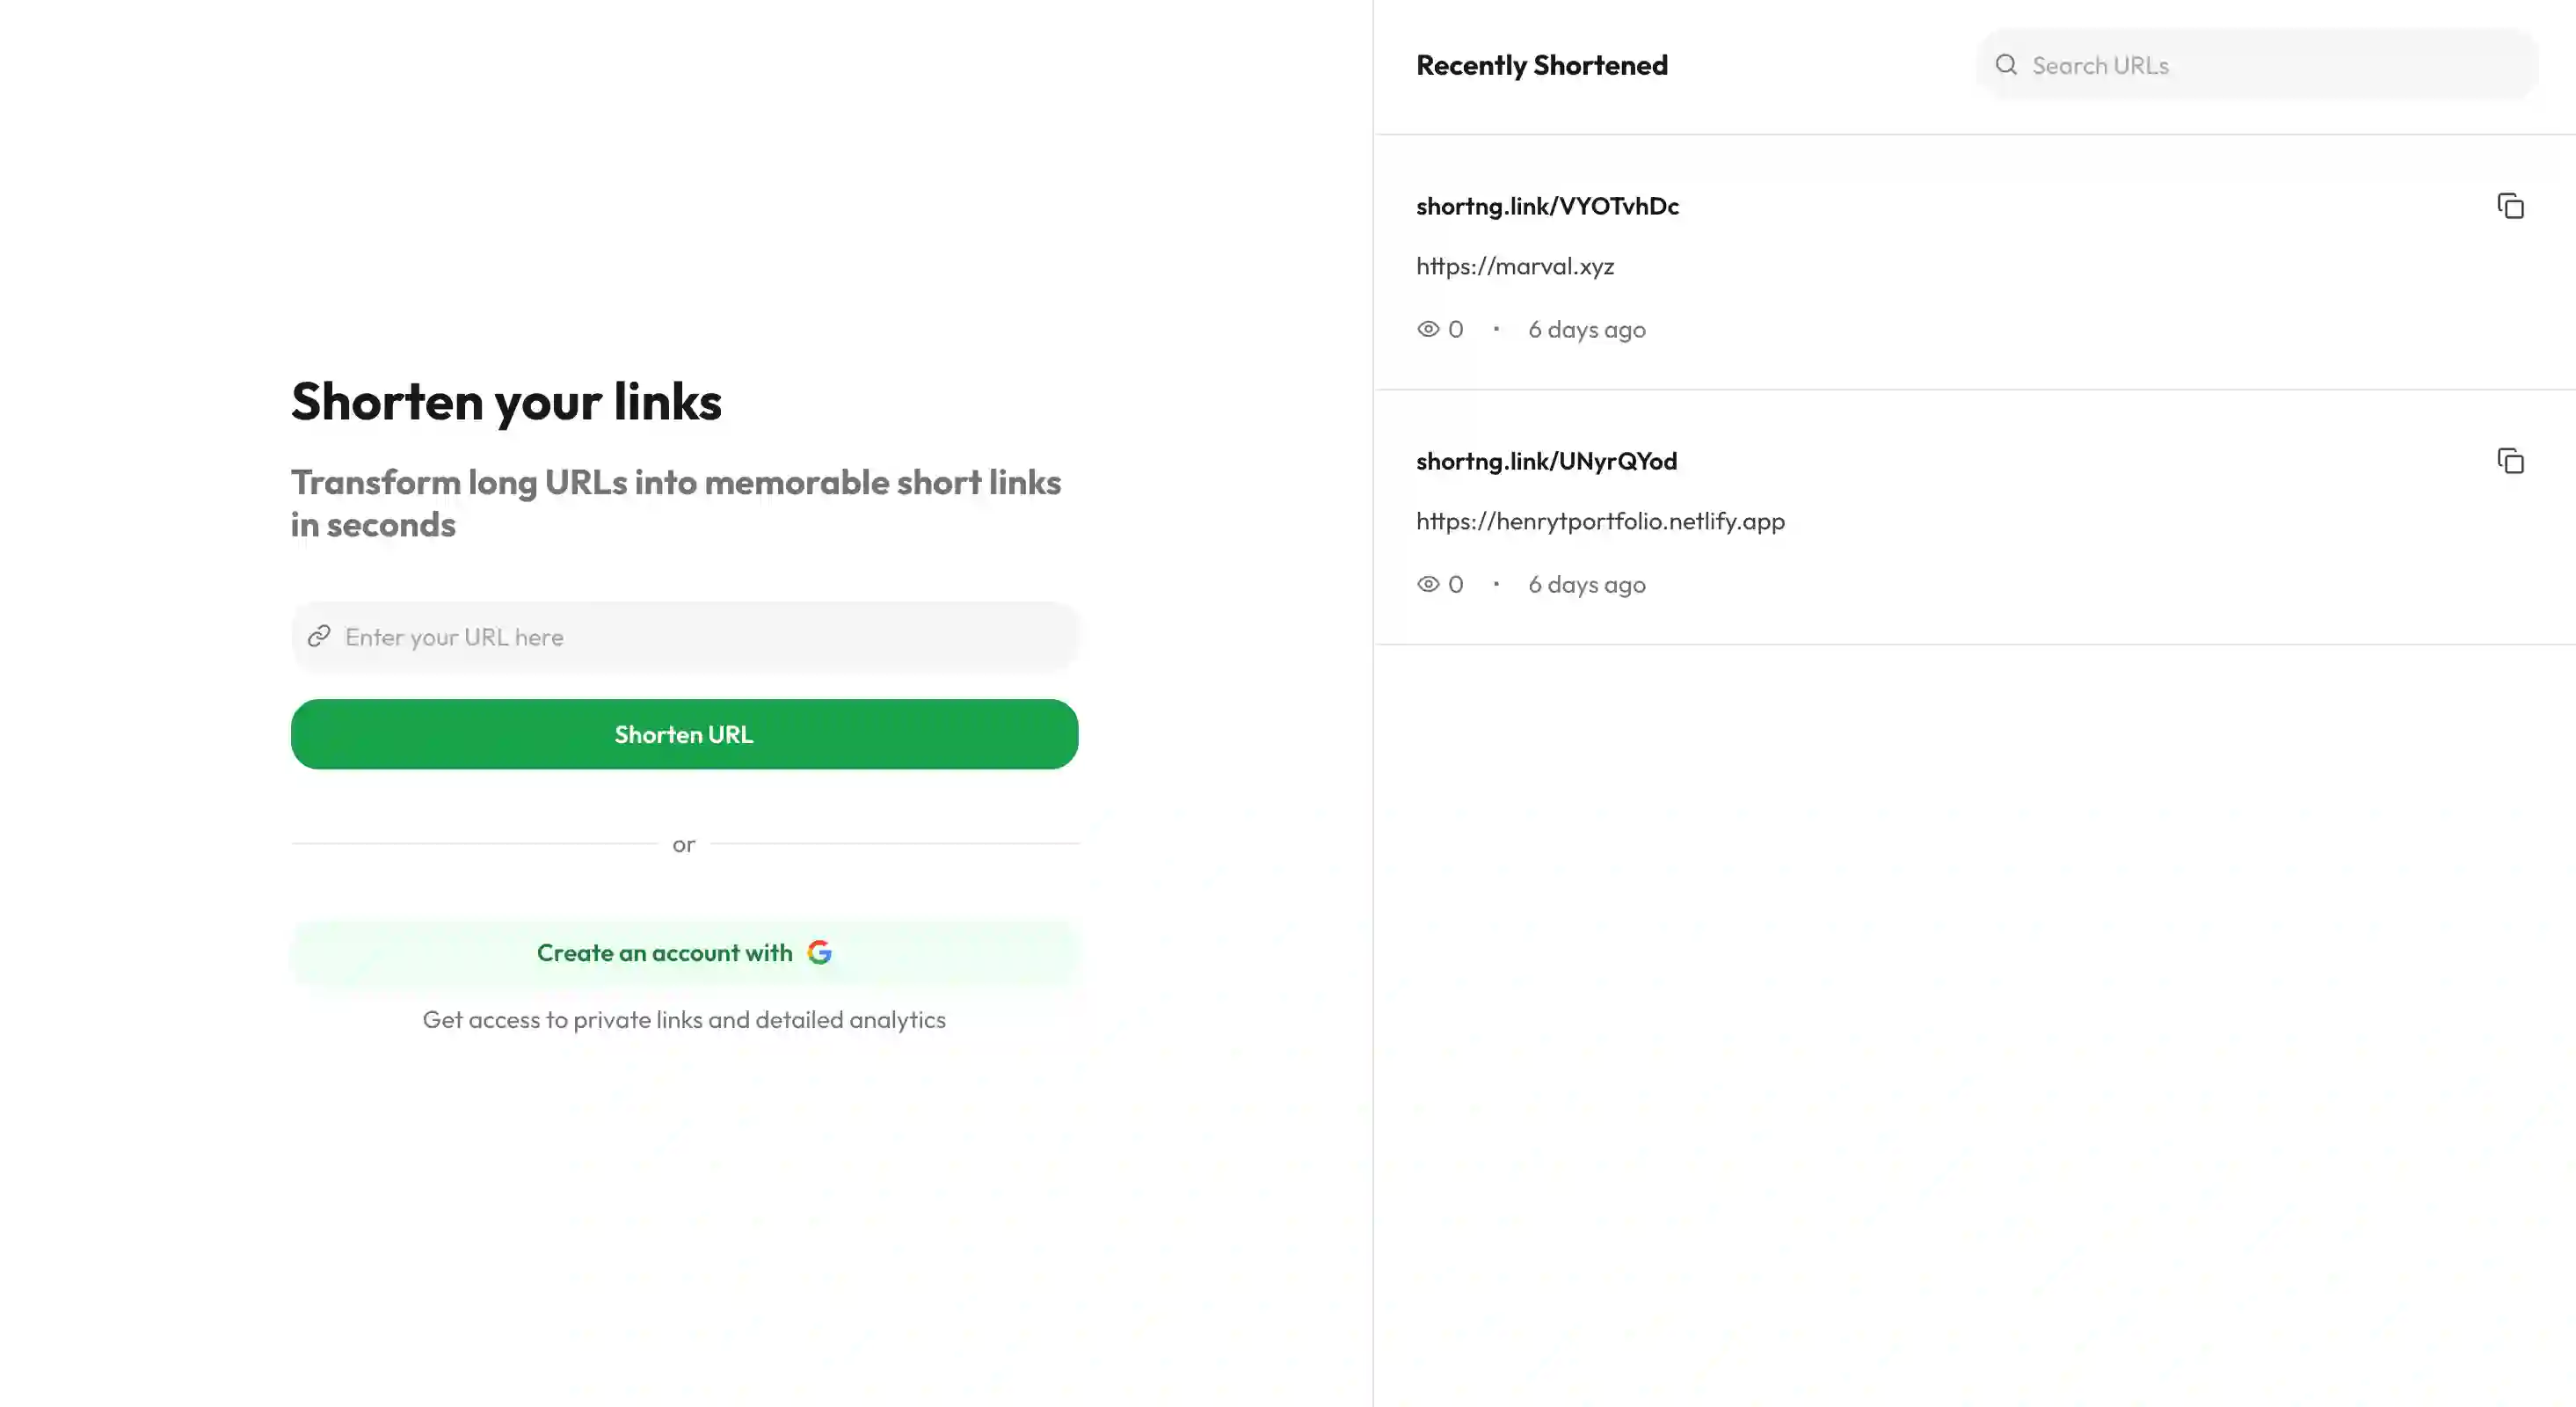Click the eye views icon for marval.xyz
The image size is (2576, 1407).
(x=1428, y=329)
